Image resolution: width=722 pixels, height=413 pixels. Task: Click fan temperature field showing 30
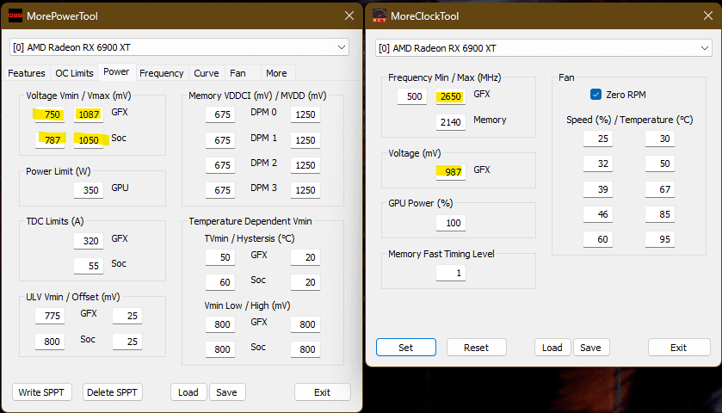(x=660, y=139)
